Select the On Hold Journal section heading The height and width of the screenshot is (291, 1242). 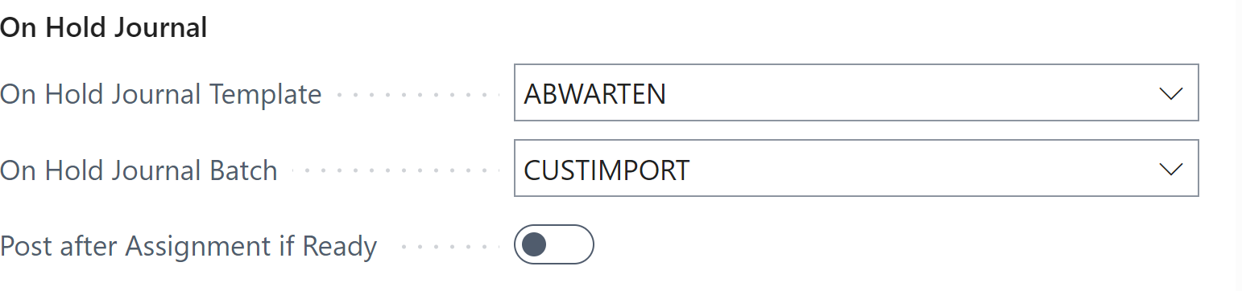tap(104, 28)
